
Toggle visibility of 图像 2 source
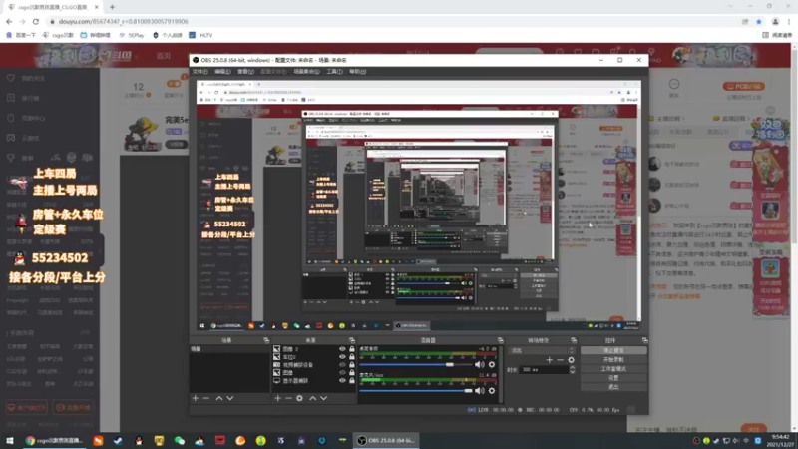click(342, 349)
